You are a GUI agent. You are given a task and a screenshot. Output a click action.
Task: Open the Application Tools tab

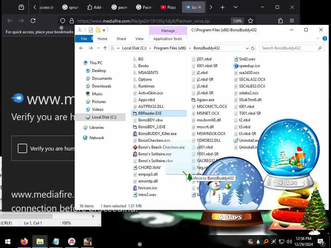pyautogui.click(x=168, y=39)
